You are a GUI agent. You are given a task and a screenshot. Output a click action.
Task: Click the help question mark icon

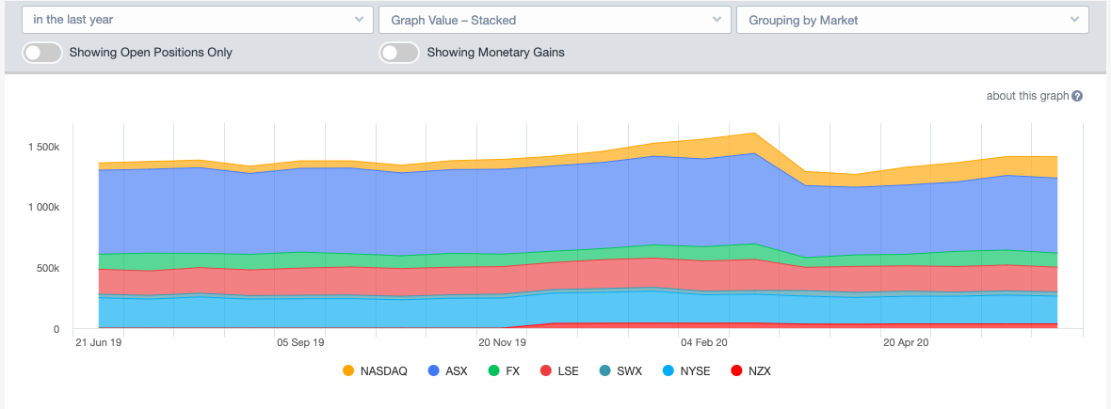[1077, 96]
